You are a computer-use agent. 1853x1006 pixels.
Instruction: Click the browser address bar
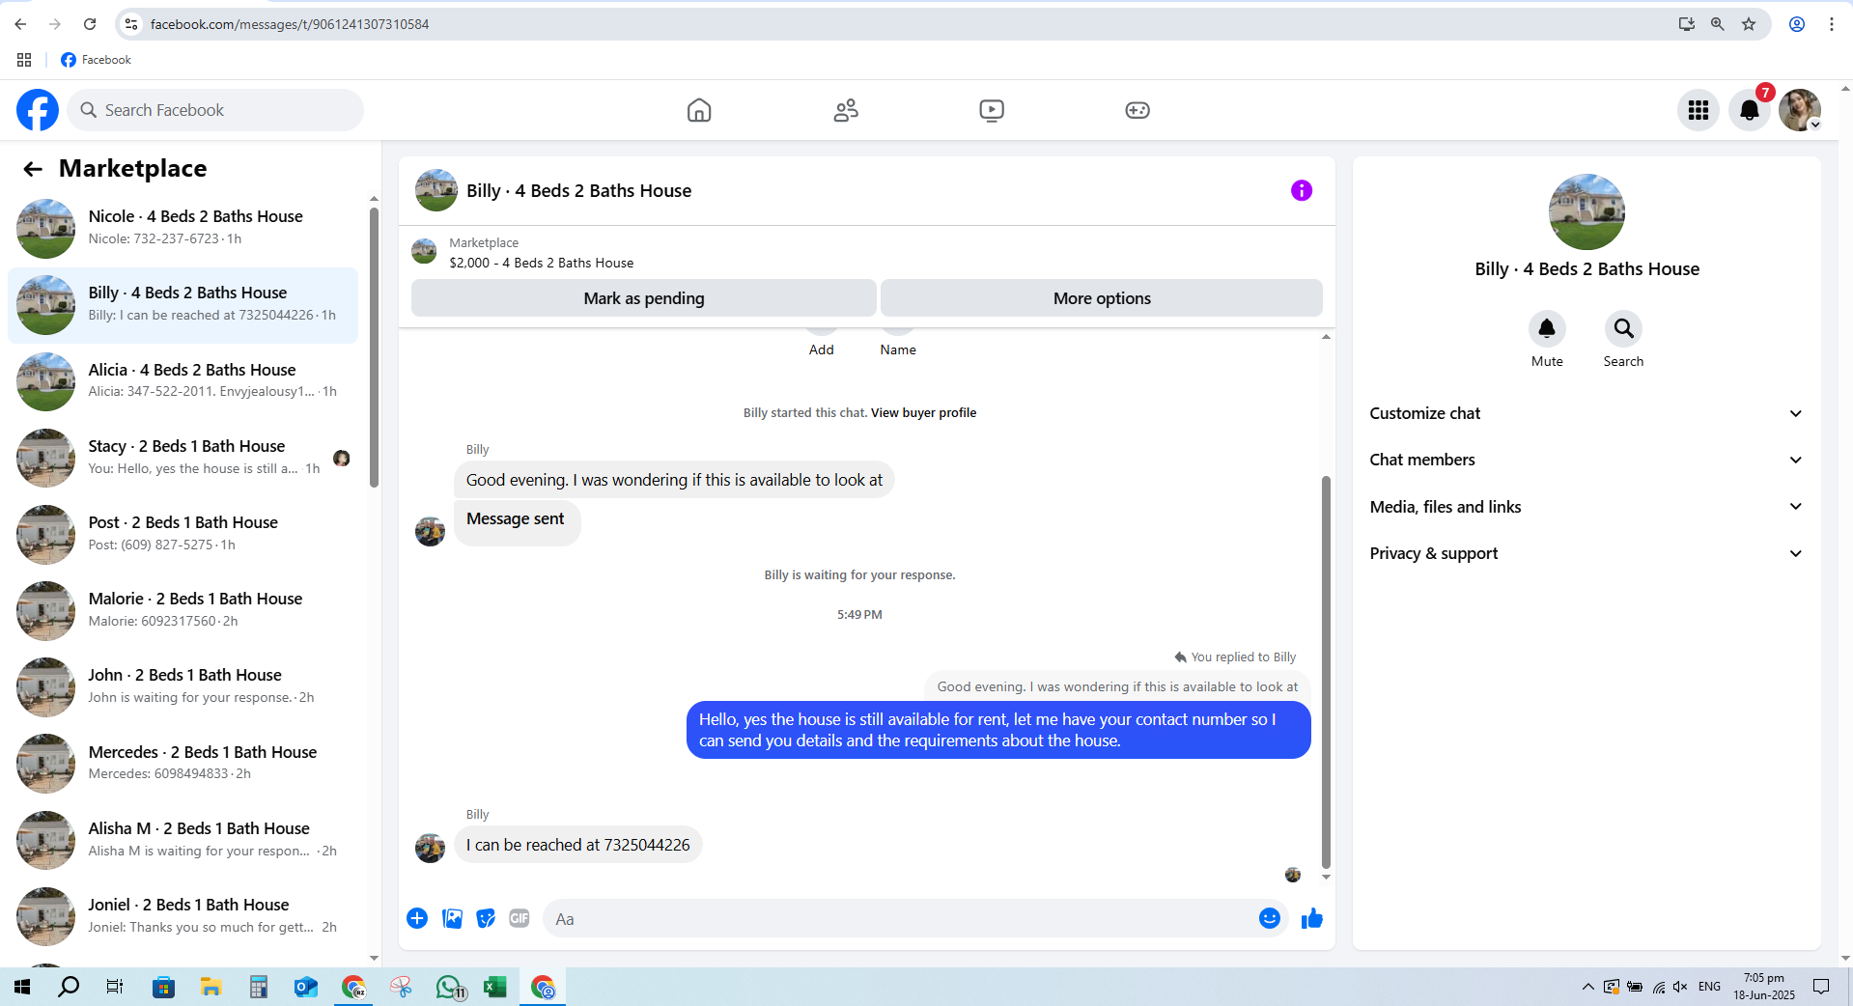pyautogui.click(x=898, y=24)
